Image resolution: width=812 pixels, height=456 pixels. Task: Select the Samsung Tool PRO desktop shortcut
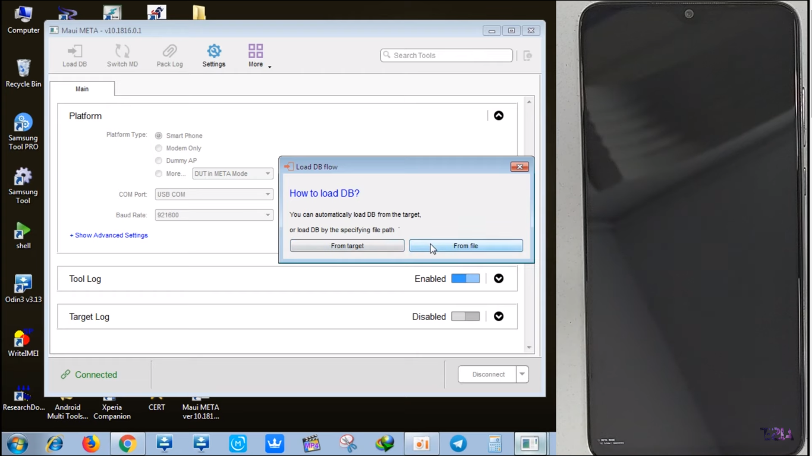23,132
